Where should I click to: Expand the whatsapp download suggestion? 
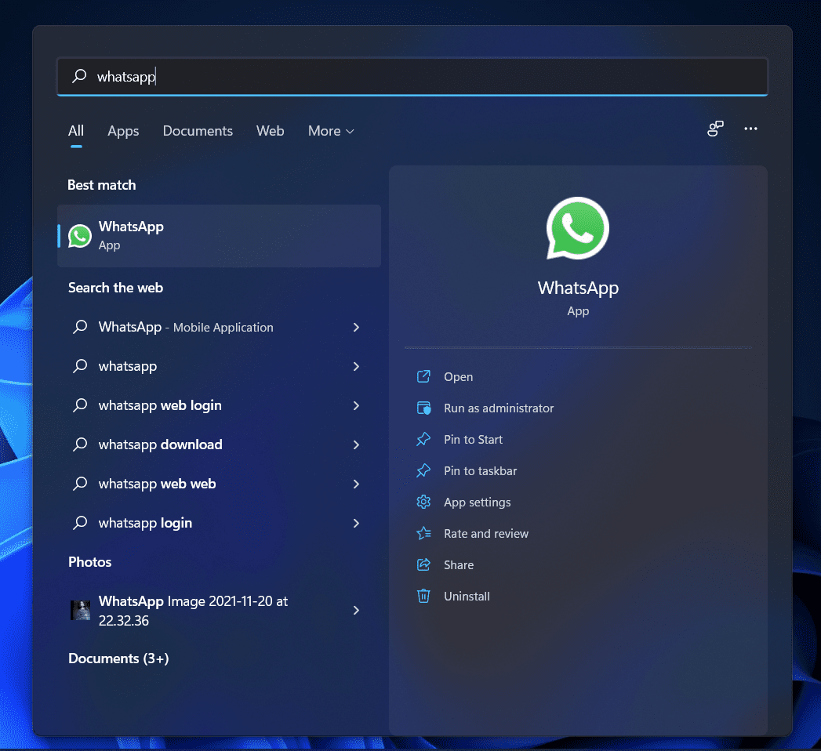pos(355,444)
